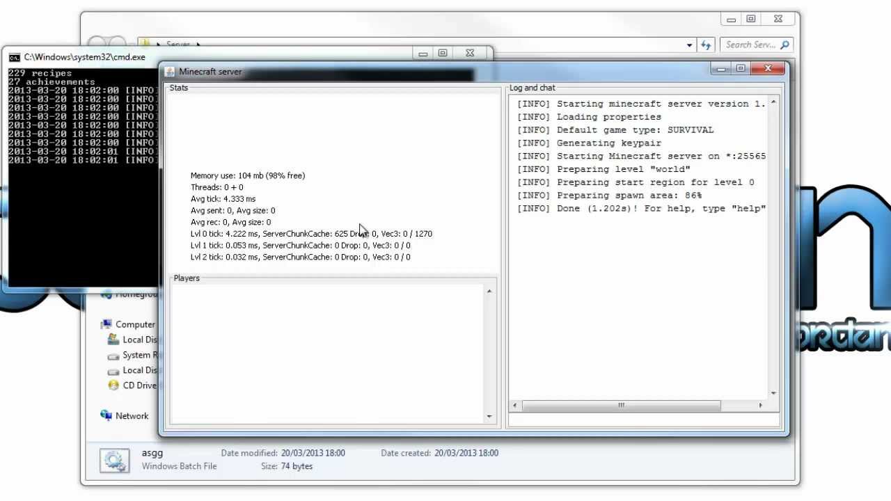Click the 'Memory use: 104 mb' stats line
Image resolution: width=891 pixels, height=501 pixels.
pos(248,175)
